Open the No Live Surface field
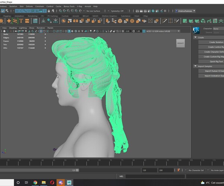Screen dimensions: 224x186 pos(93,11)
